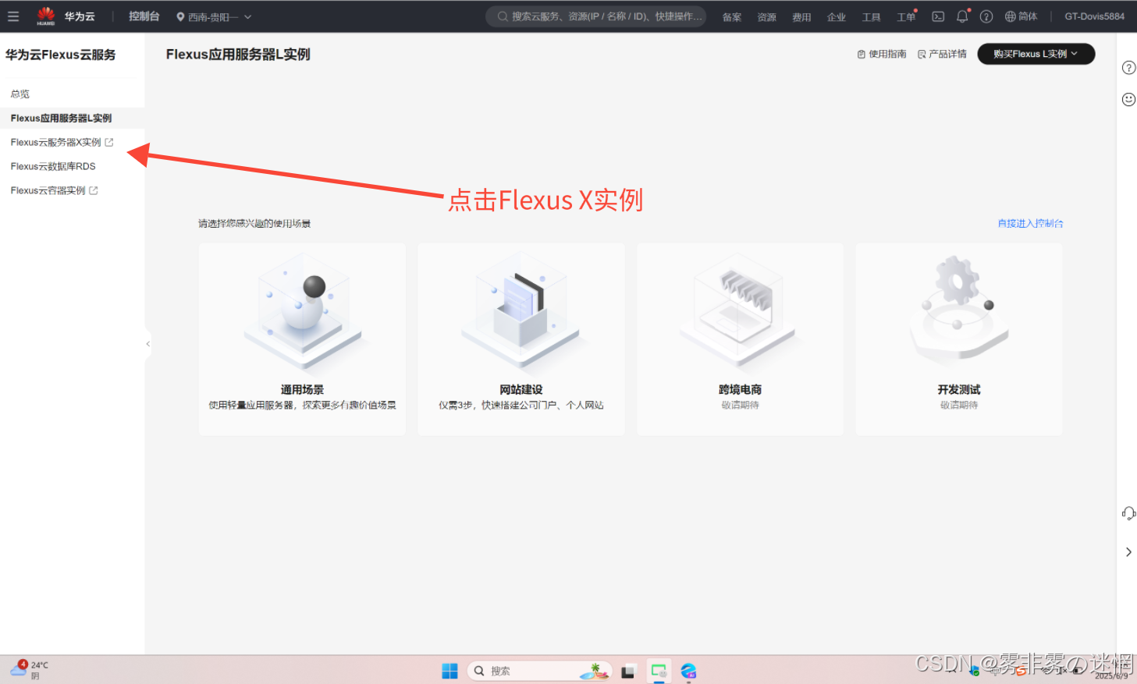Open the Edge browser on taskbar

(x=688, y=671)
